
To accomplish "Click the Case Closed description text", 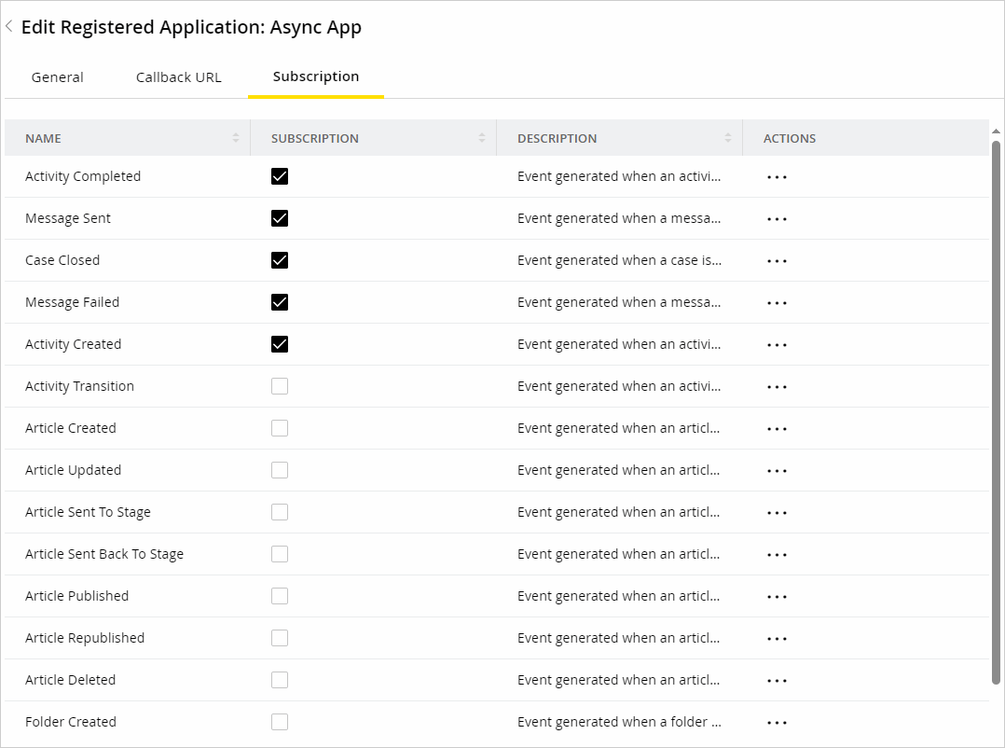I will [619, 260].
